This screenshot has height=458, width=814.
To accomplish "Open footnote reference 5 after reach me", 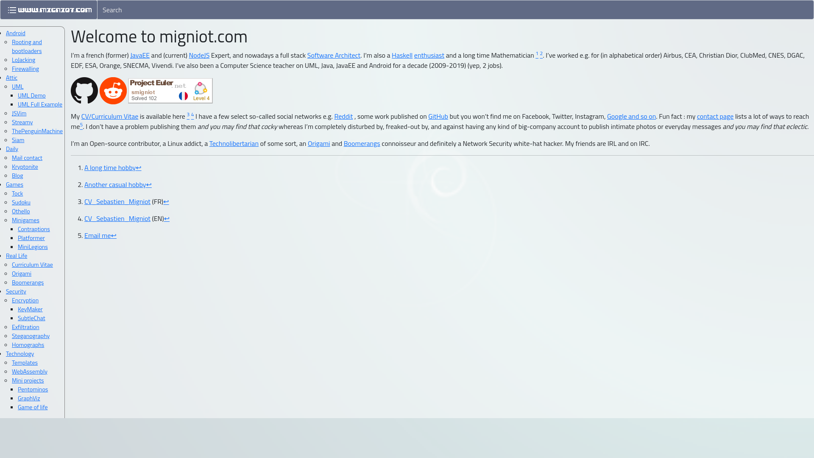I will click(x=81, y=125).
